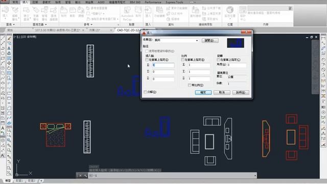Click the Help button in Insert dialog

(x=241, y=93)
